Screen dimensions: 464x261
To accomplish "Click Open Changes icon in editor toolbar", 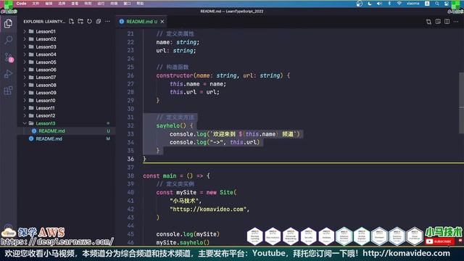I will [428, 22].
